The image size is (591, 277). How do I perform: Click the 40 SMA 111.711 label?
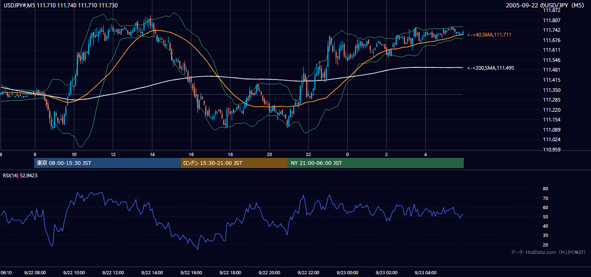[489, 35]
